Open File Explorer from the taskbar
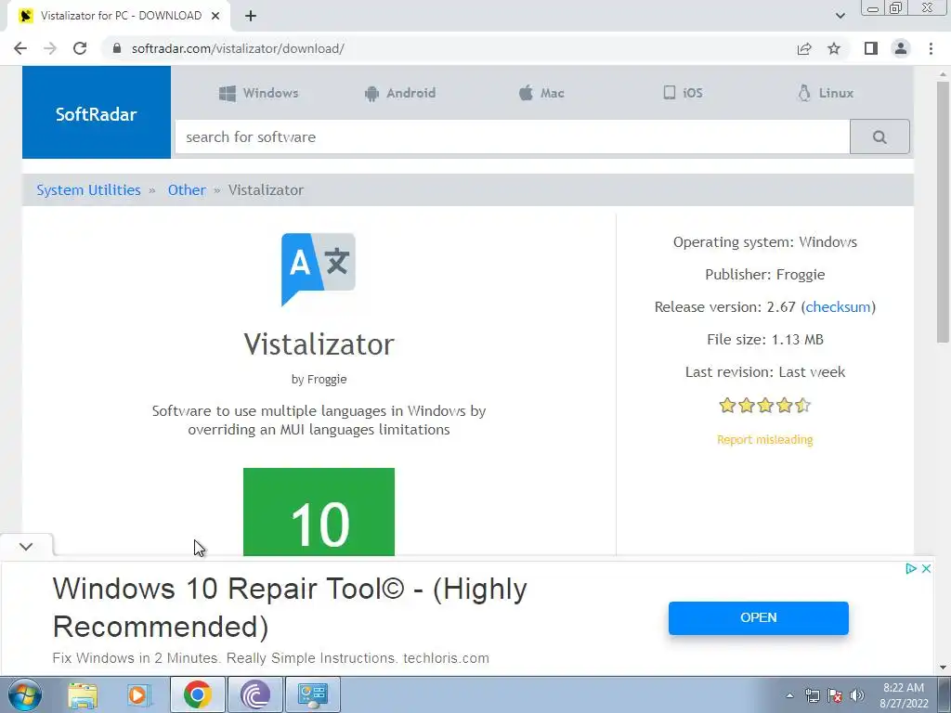The height and width of the screenshot is (713, 951). (83, 694)
